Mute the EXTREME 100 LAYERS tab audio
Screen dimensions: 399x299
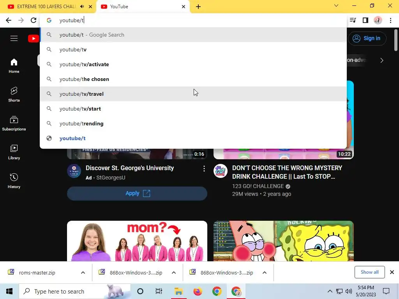[x=82, y=7]
